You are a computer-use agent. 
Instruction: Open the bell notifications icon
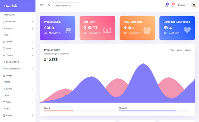(x=172, y=5)
